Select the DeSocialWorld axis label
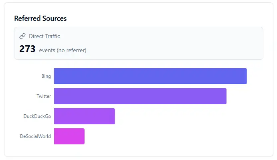Screen dimensions: 277x160 tap(36, 136)
